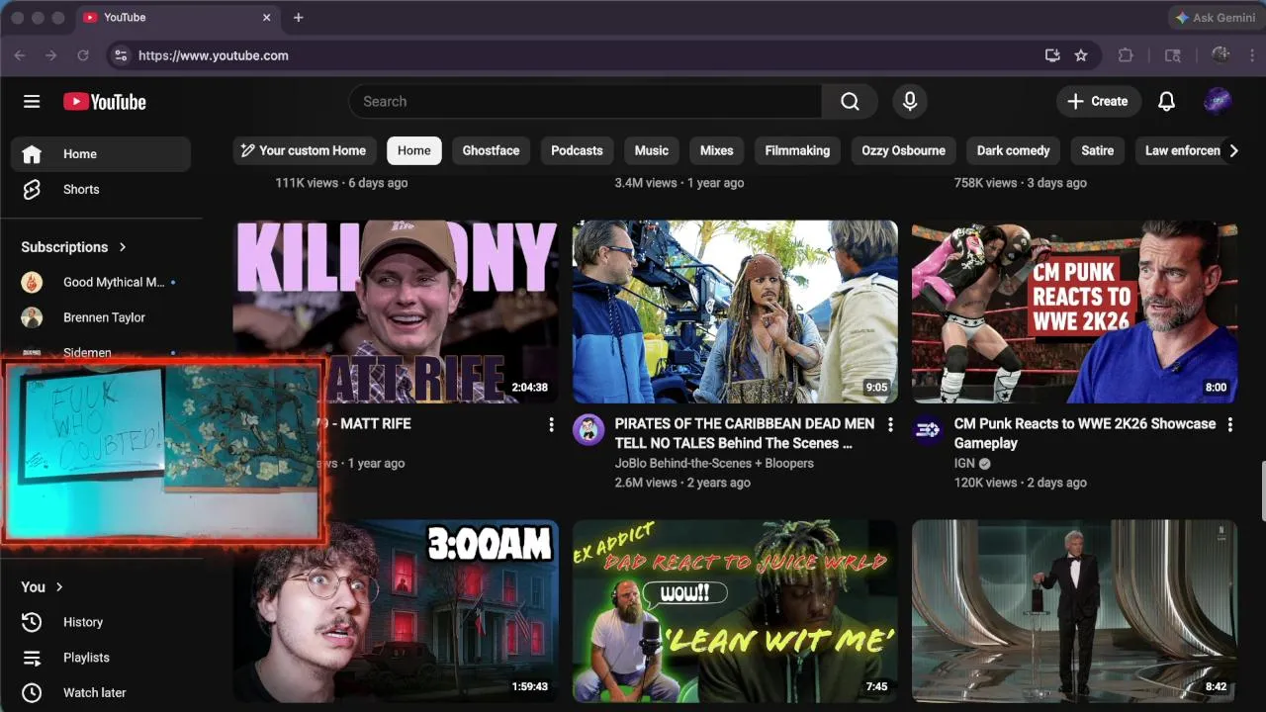Image resolution: width=1266 pixels, height=712 pixels.
Task: Open Good Mythical Morning subscription
Action: point(101,282)
